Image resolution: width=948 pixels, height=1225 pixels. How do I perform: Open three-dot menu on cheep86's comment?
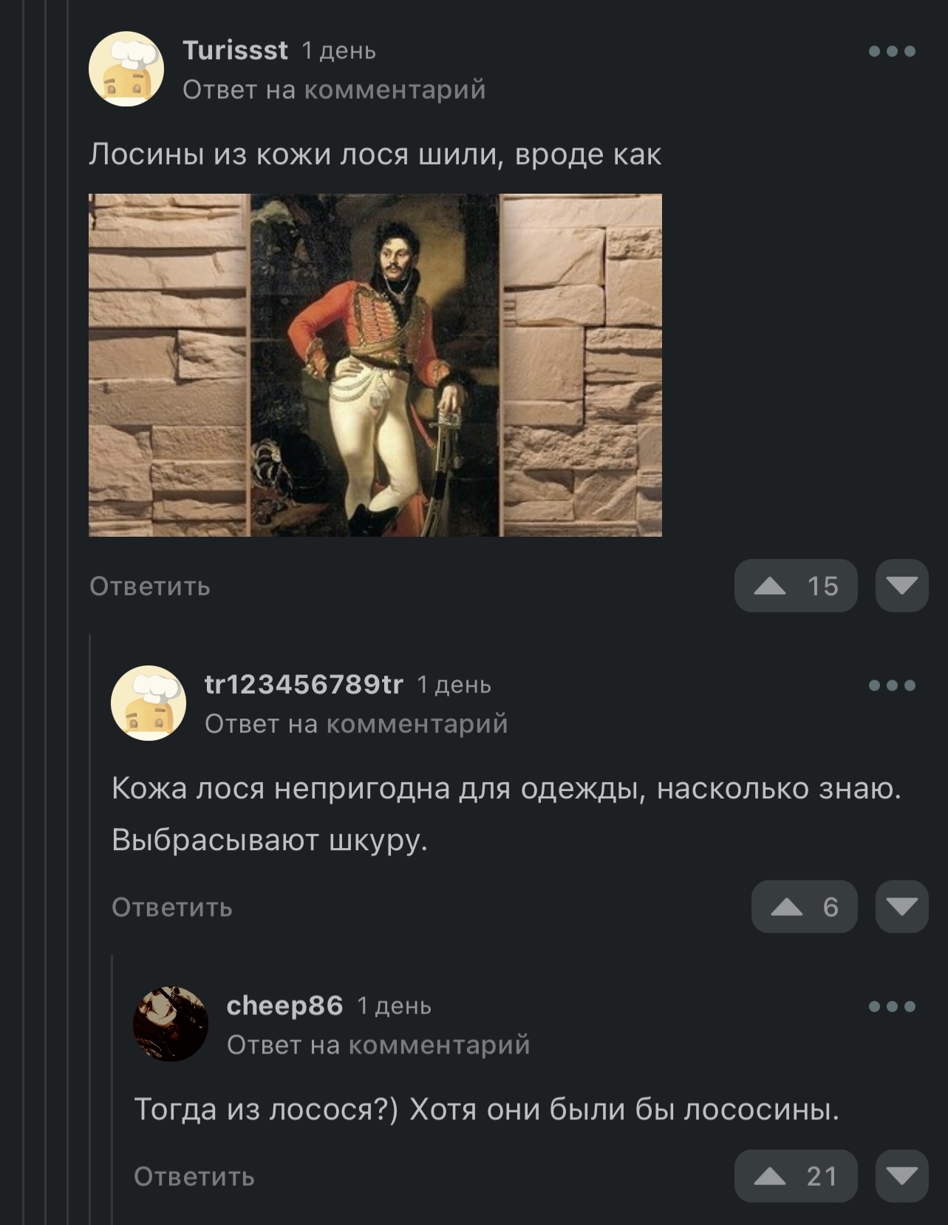(892, 1006)
